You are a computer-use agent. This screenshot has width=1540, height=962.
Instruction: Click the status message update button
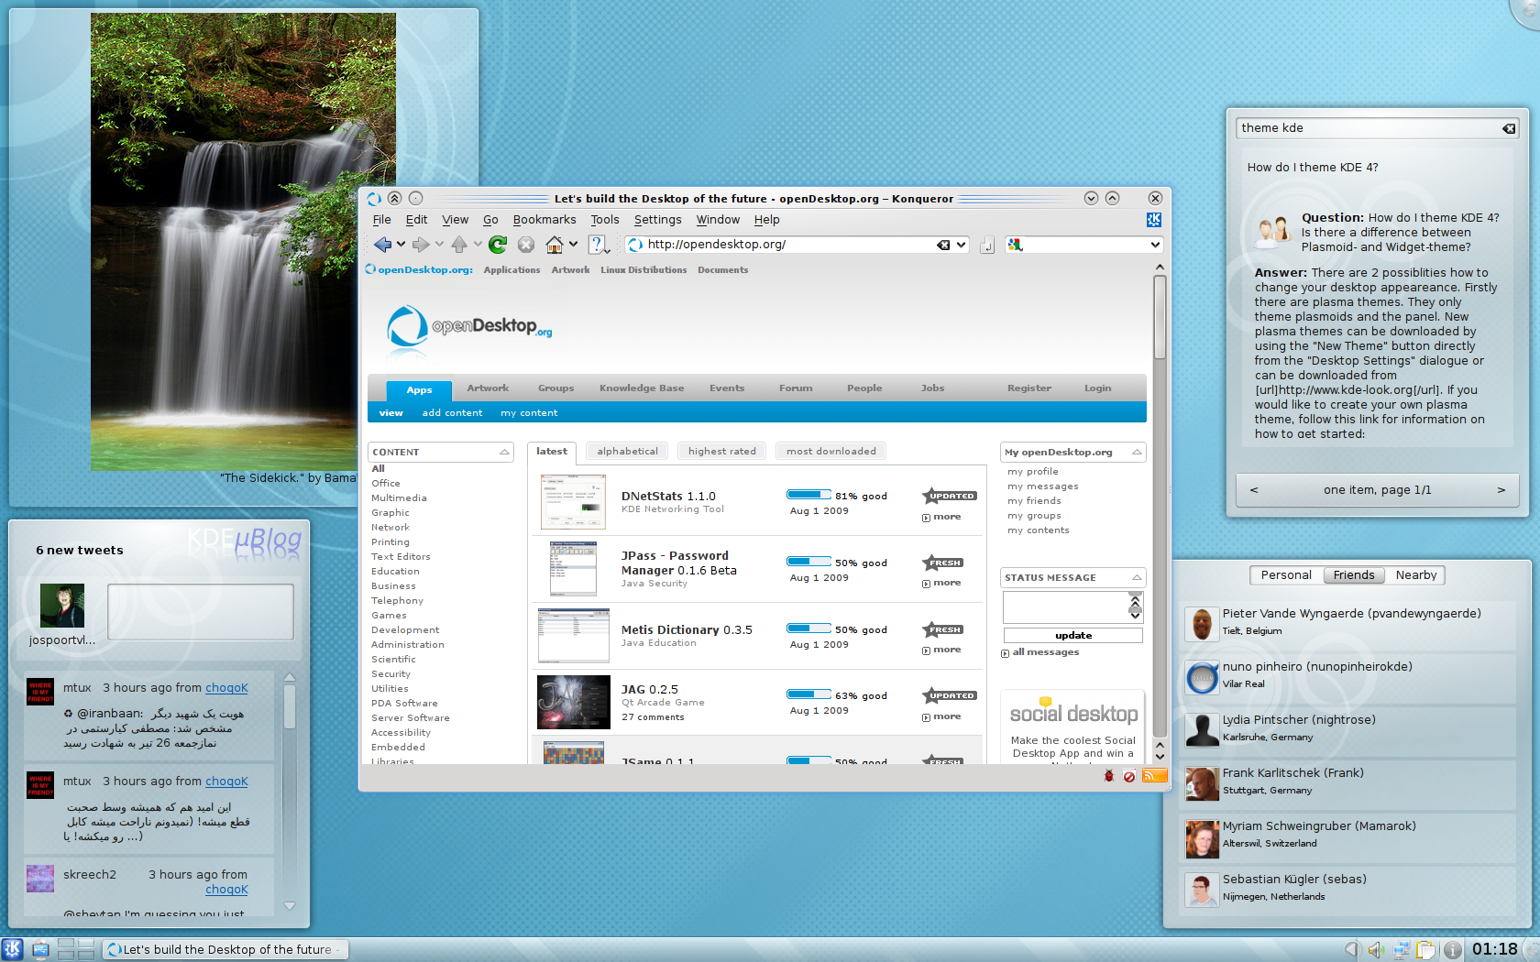pos(1073,635)
